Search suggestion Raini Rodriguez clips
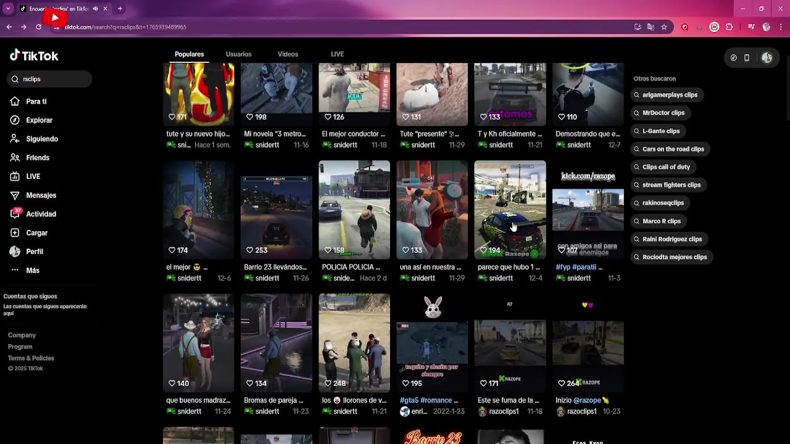Viewport: 790px width, 444px height. (x=668, y=239)
